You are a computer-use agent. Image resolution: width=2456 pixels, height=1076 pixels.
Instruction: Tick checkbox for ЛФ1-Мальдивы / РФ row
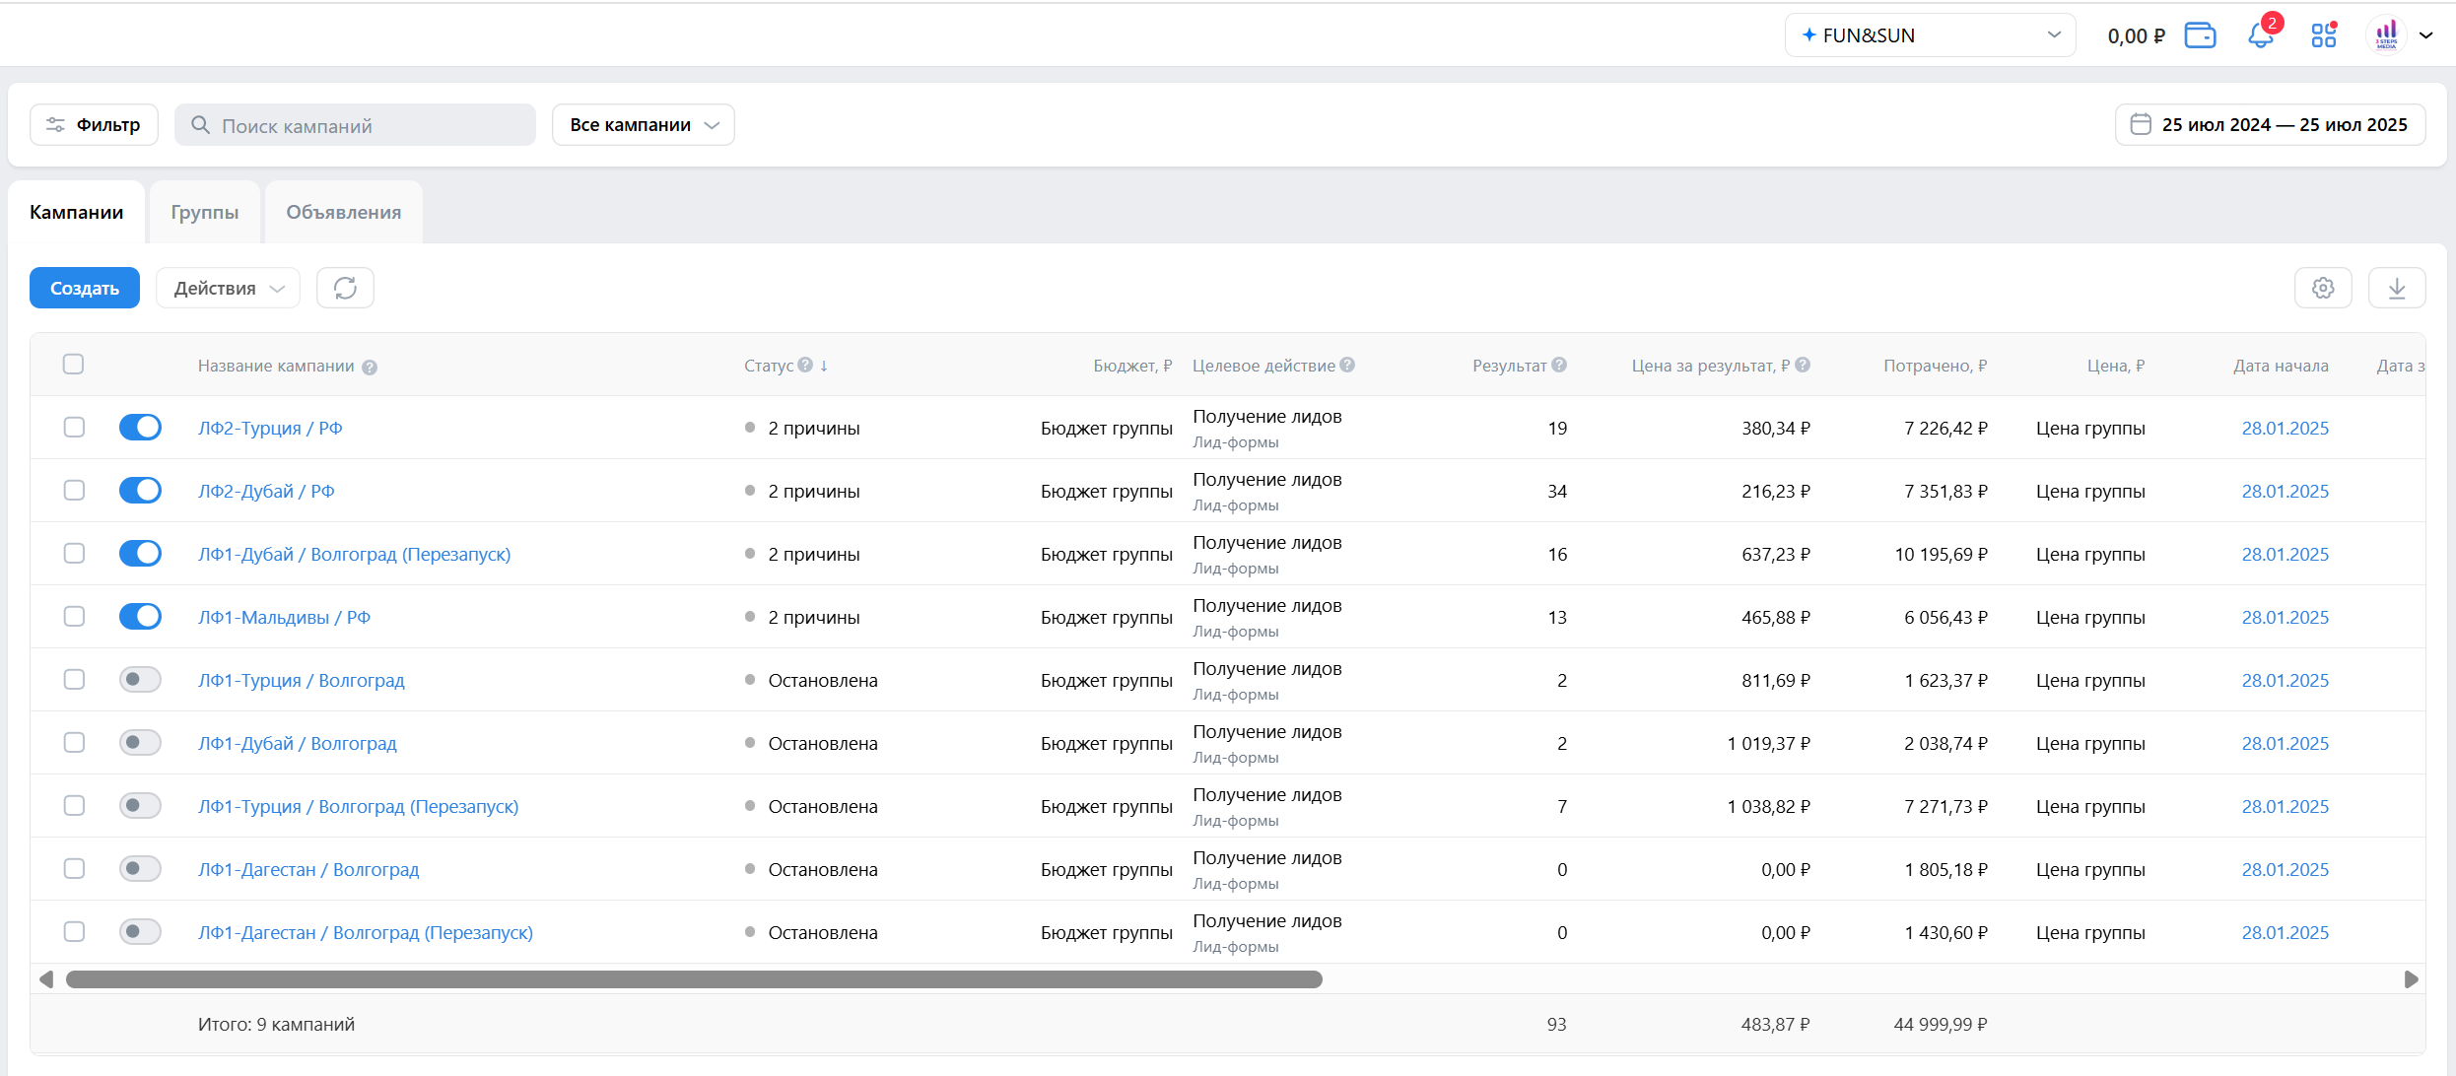tap(74, 617)
